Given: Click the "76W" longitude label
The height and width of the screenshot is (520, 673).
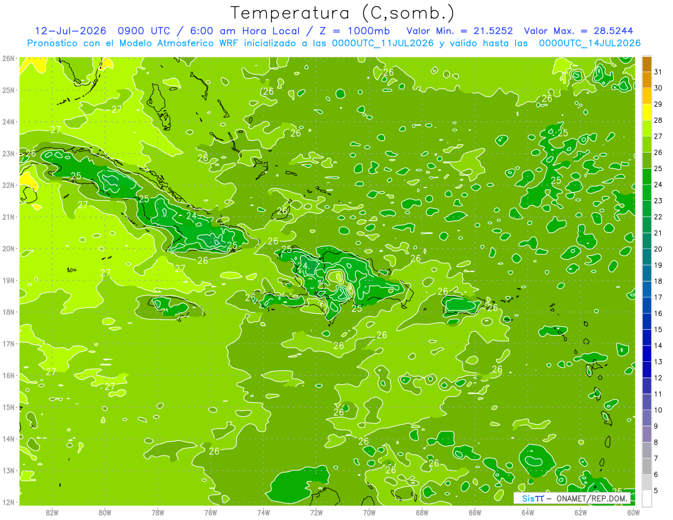Looking at the screenshot, I should (210, 513).
